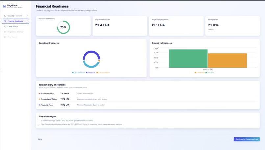
Task: Click the Discretionary legend swatch
Action: [73, 73]
